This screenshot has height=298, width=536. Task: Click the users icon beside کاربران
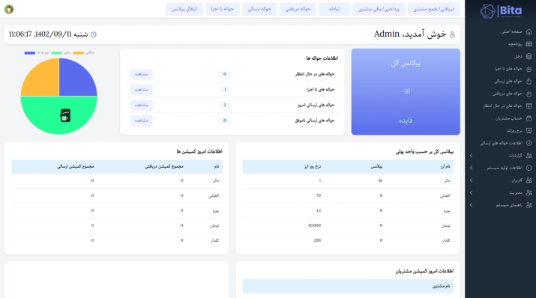point(529,180)
